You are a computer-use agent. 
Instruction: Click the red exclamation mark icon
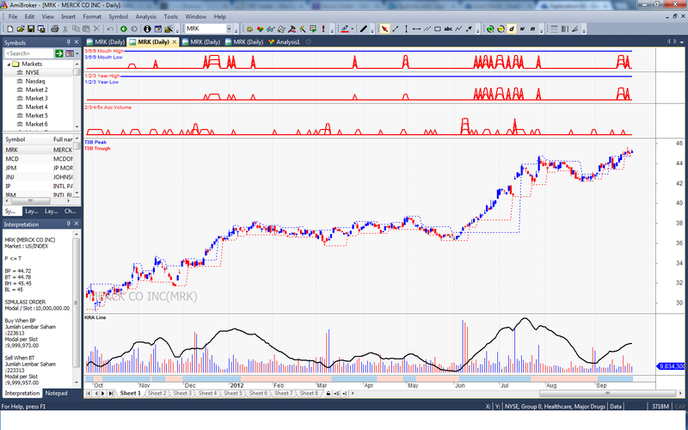pyautogui.click(x=323, y=29)
